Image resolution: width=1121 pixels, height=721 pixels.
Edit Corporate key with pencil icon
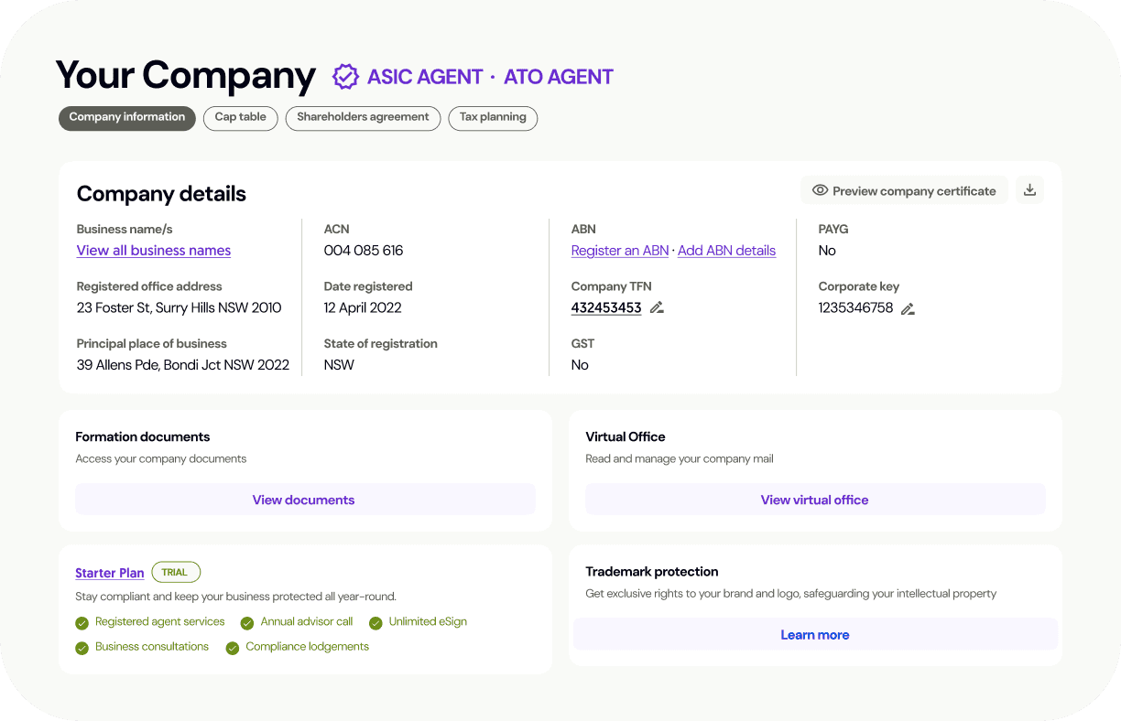click(x=908, y=308)
